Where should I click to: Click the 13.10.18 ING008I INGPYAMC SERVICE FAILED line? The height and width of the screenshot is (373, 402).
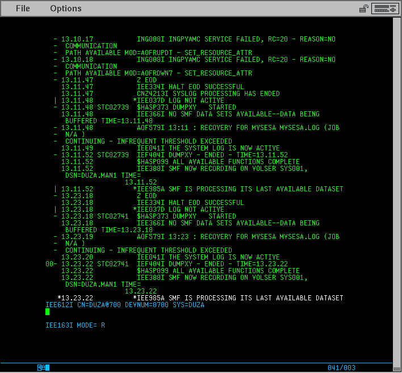pyautogui.click(x=195, y=60)
